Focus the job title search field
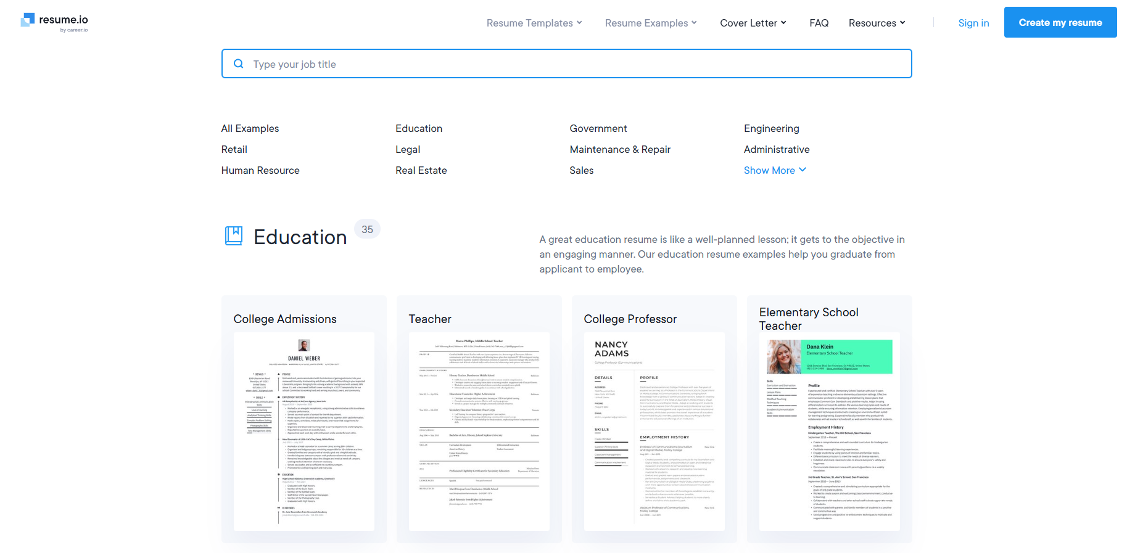Viewport: 1127px width, 553px height. [567, 63]
